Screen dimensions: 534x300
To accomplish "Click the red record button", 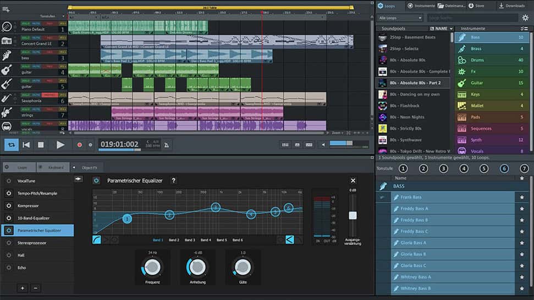I will coord(79,145).
